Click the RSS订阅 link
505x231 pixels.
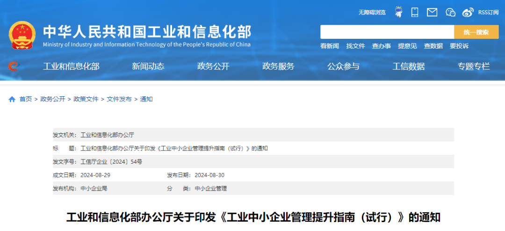488,12
